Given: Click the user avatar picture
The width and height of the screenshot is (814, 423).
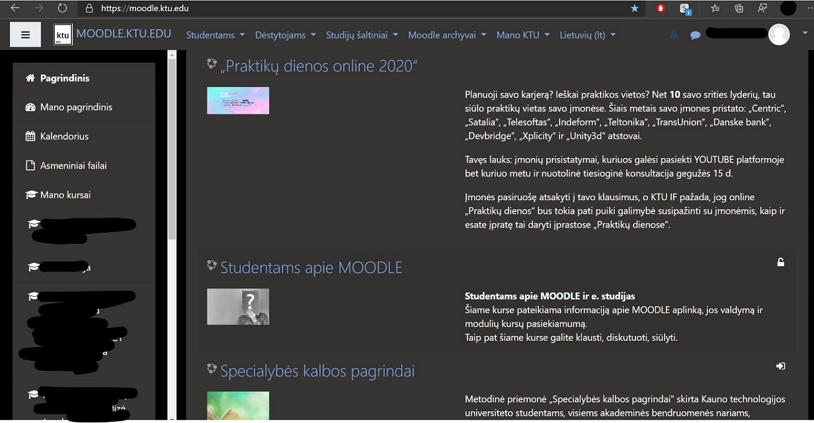Looking at the screenshot, I should tap(779, 35).
